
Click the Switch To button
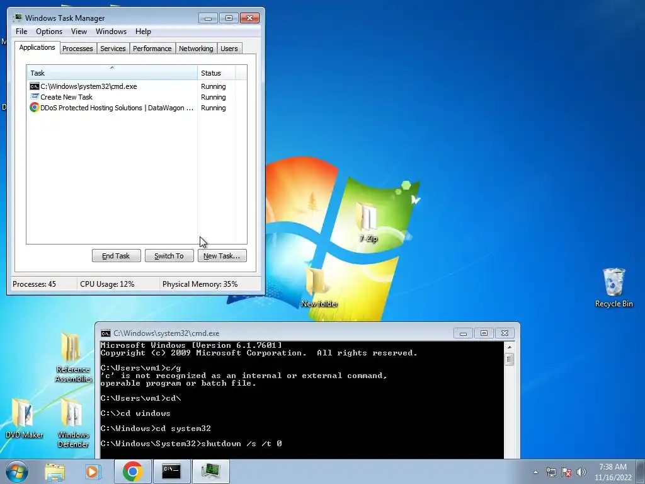(x=169, y=256)
